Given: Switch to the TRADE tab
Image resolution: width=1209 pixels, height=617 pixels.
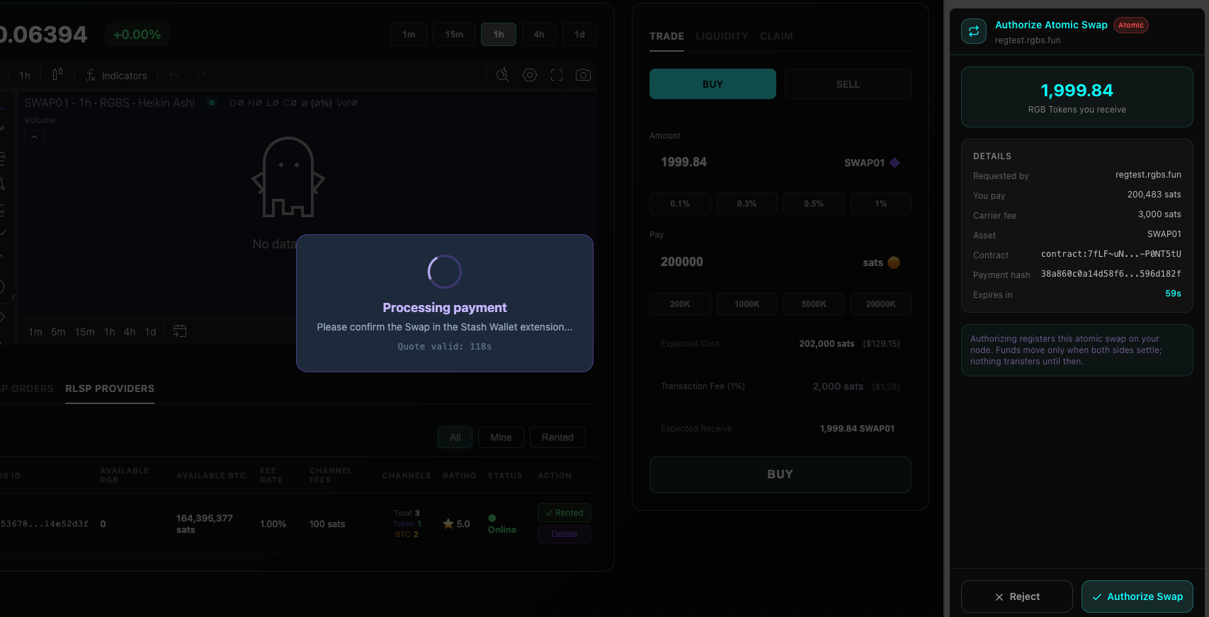Looking at the screenshot, I should [666, 36].
